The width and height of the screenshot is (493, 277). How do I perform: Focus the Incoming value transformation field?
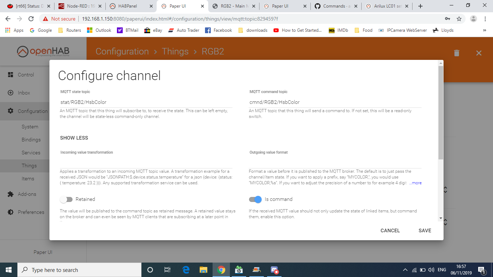146,163
